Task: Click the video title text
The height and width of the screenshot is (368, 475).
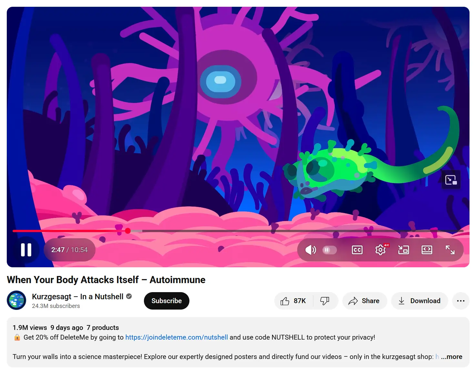Action: (106, 280)
